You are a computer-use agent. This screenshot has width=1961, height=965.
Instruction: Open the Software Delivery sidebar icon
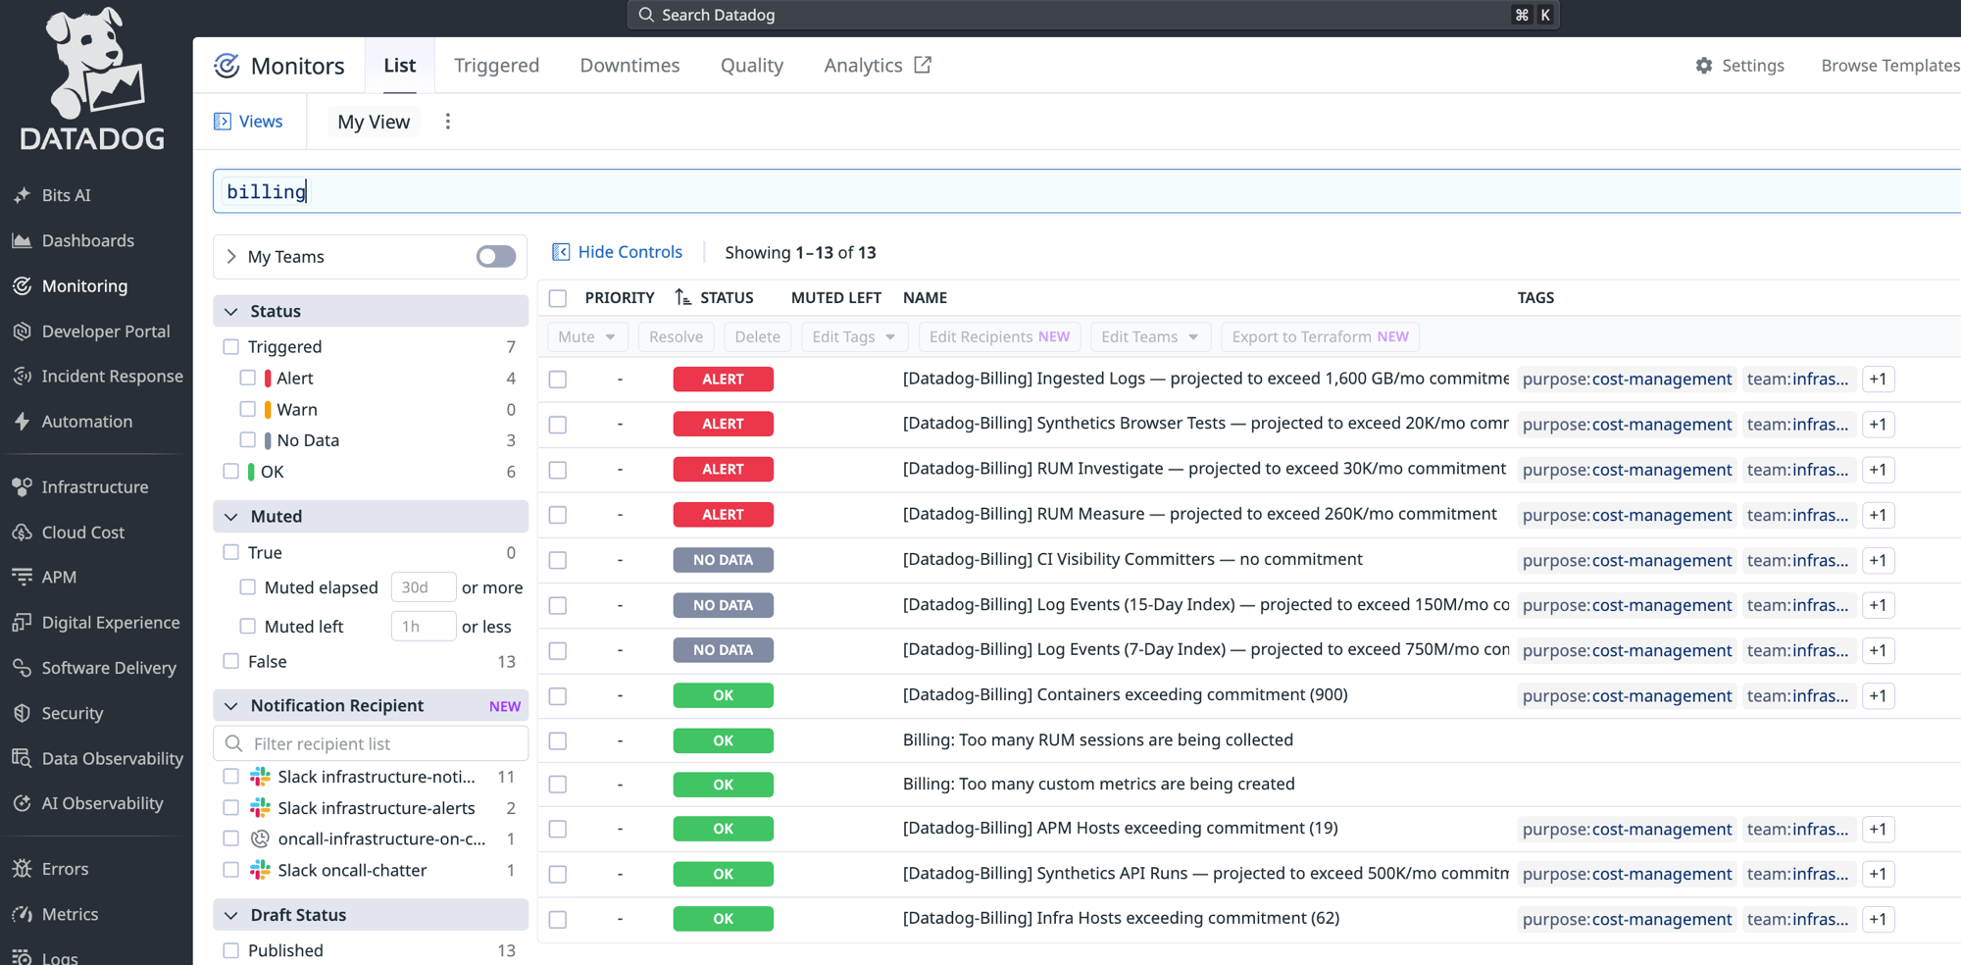click(x=22, y=668)
